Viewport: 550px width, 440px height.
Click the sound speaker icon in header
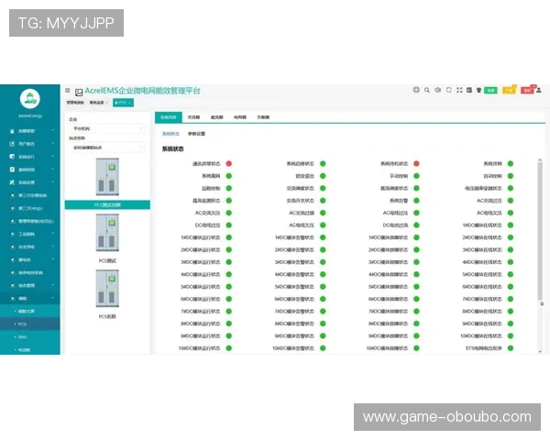pos(437,90)
